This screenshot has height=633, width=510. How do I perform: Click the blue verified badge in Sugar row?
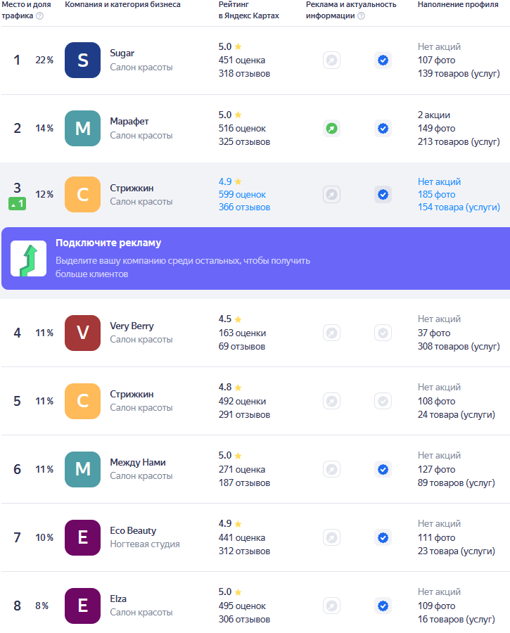tap(383, 60)
